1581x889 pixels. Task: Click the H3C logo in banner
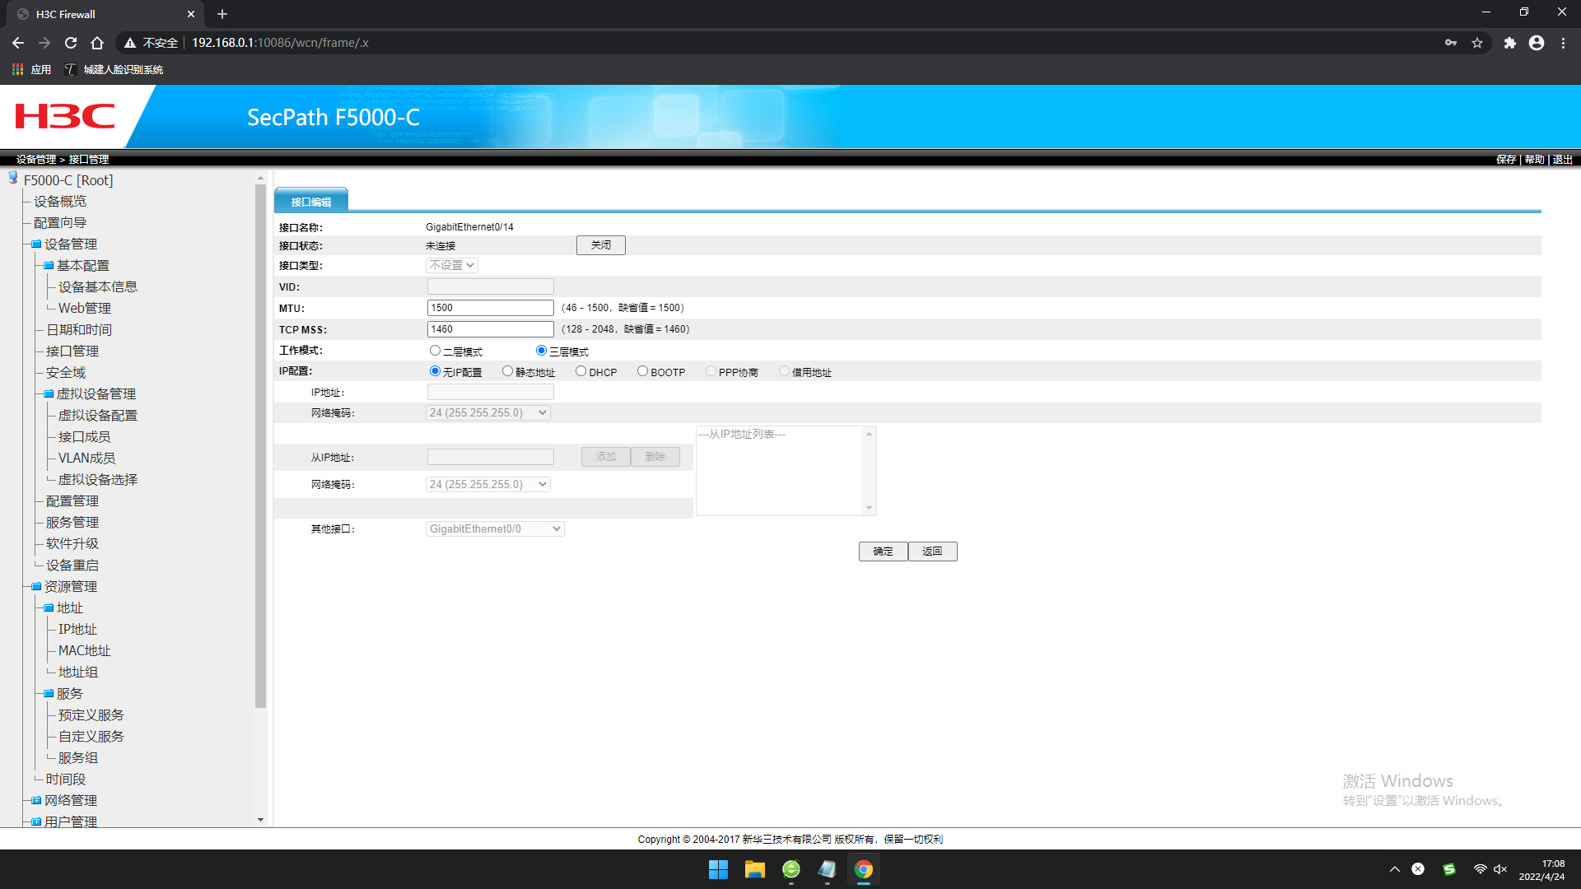[64, 116]
